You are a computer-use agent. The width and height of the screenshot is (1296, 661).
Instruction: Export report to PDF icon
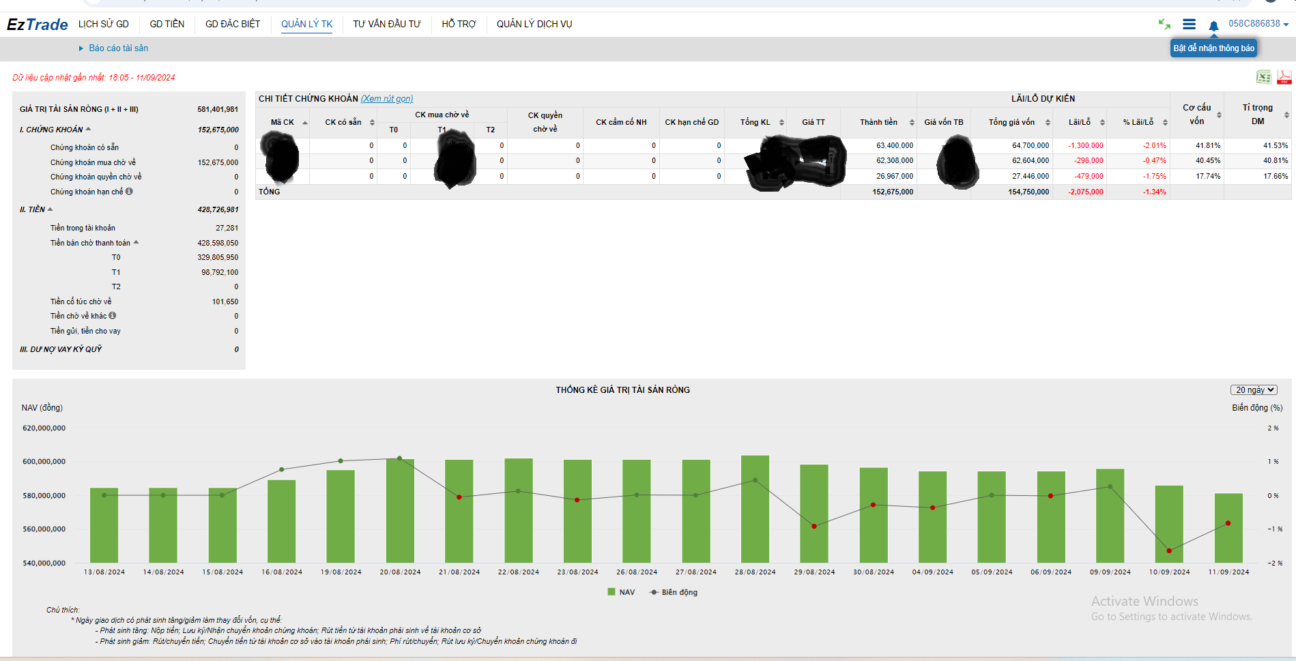click(x=1284, y=77)
